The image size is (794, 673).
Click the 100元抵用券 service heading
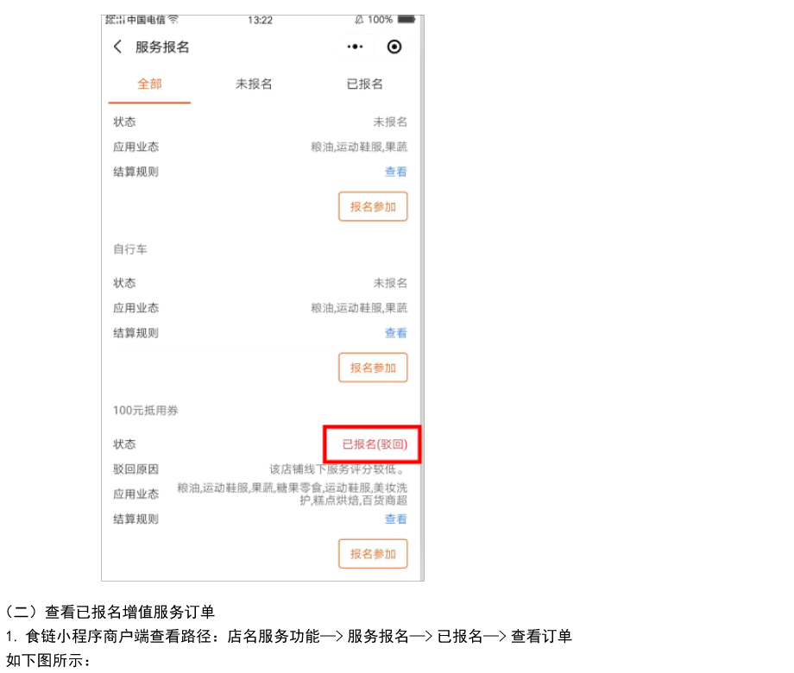pyautogui.click(x=146, y=410)
